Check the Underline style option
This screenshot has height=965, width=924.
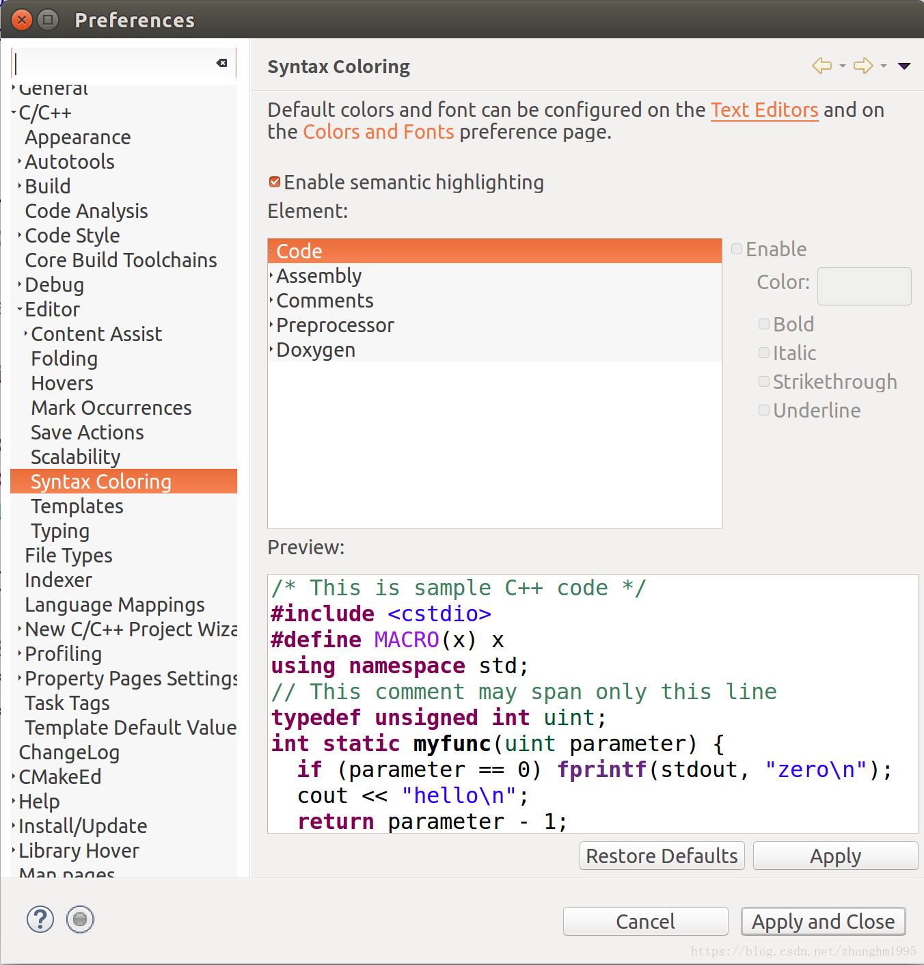tap(764, 410)
